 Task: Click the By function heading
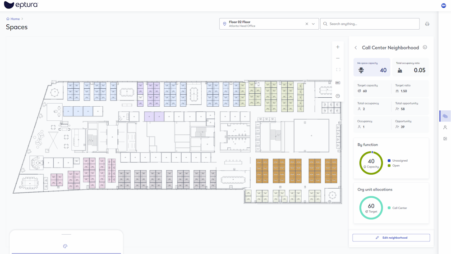(368, 145)
